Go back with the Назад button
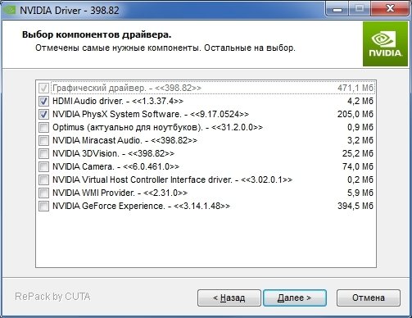Image resolution: width=412 pixels, height=318 pixels. [229, 298]
